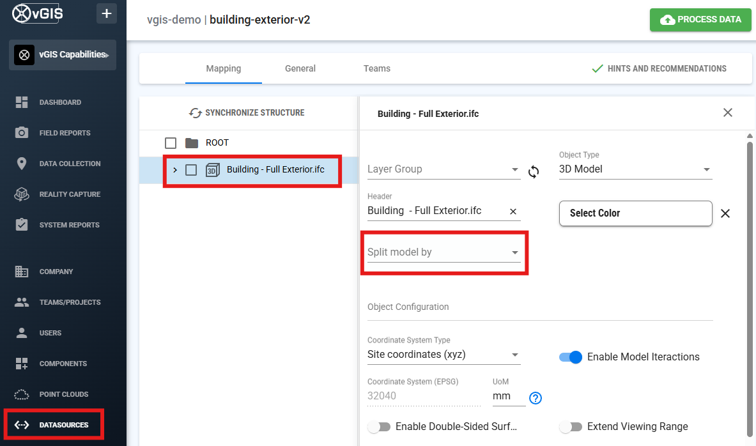Screen dimensions: 756x446
Task: Click the Process Data button
Action: (x=700, y=20)
